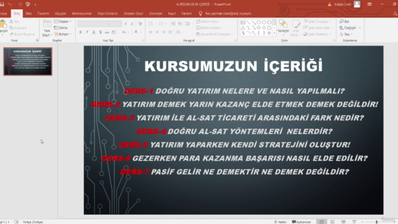This screenshot has width=398, height=224.
Task: Switch to the Ekle tab
Action: (29, 14)
